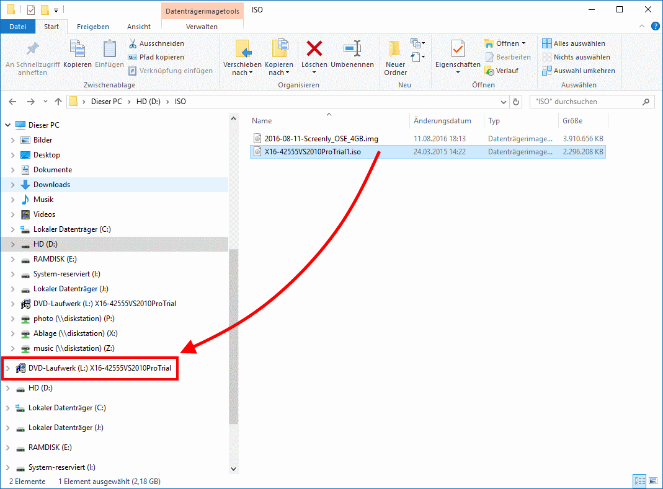663x489 pixels.
Task: Sort files by the Typ column
Action: (521, 121)
